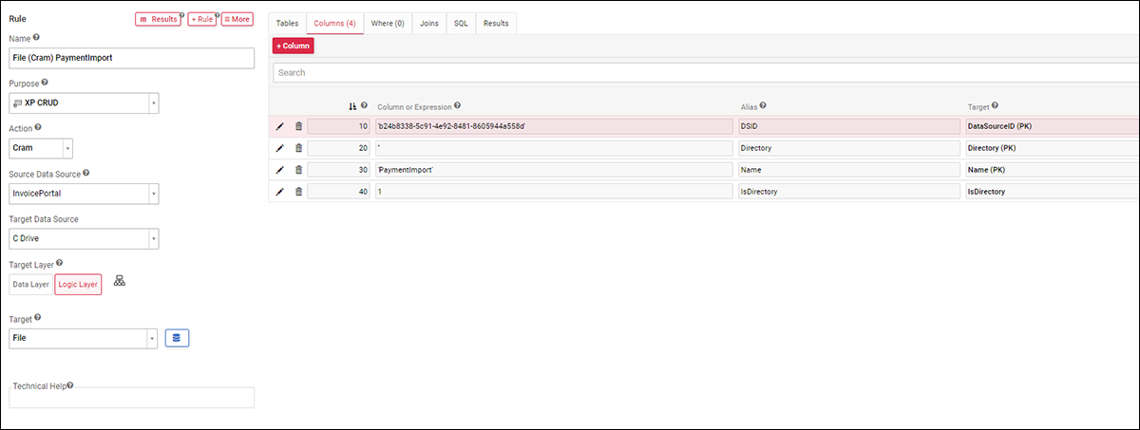Click the sort order icon in column header

(353, 106)
